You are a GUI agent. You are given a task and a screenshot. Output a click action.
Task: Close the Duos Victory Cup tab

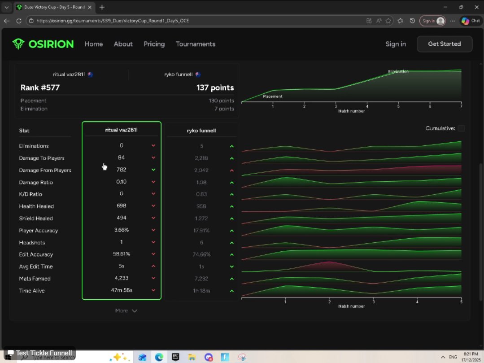tap(90, 7)
